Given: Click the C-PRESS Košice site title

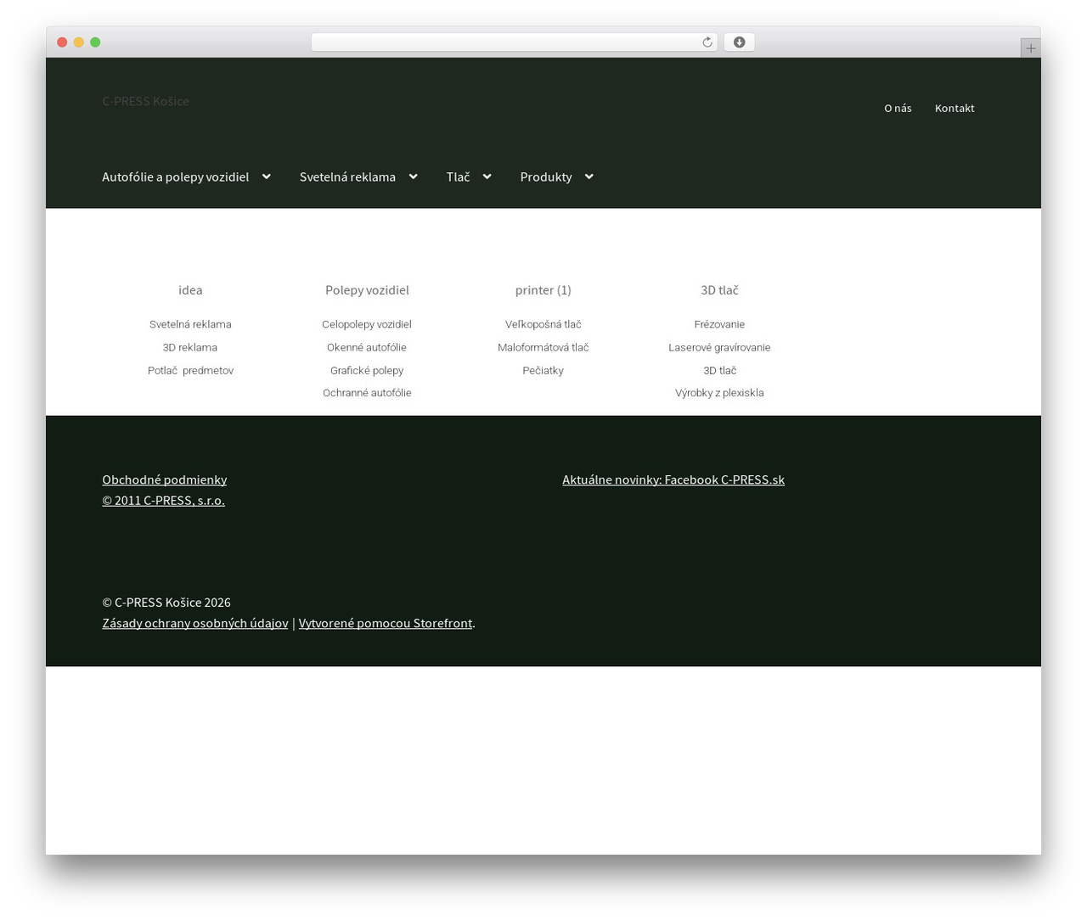Looking at the screenshot, I should click(x=145, y=101).
